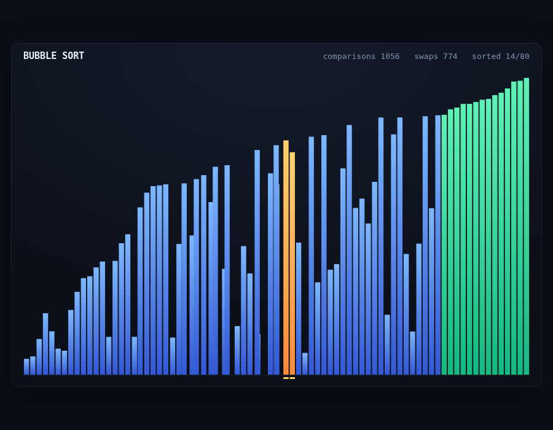Select blue bar immediately left of orange pair

(x=276, y=260)
